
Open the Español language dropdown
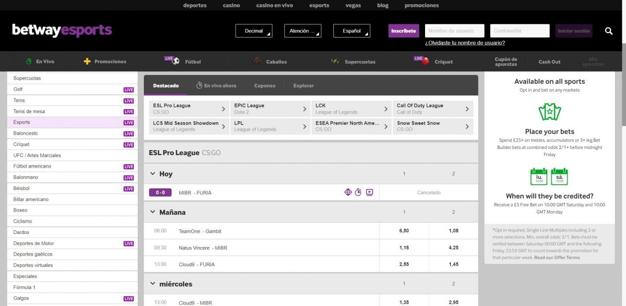pos(352,31)
